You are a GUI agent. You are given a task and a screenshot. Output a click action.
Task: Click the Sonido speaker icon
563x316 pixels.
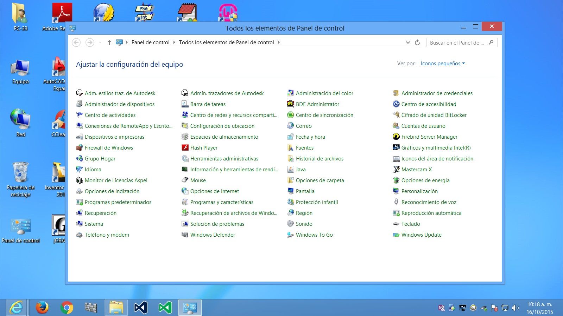pos(291,224)
